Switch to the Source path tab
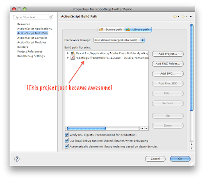Image resolution: width=205 pixels, height=180 pixels. 111,29
